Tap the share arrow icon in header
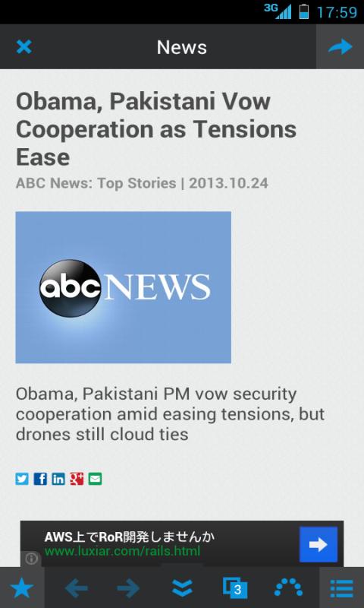364x608 pixels. (340, 47)
